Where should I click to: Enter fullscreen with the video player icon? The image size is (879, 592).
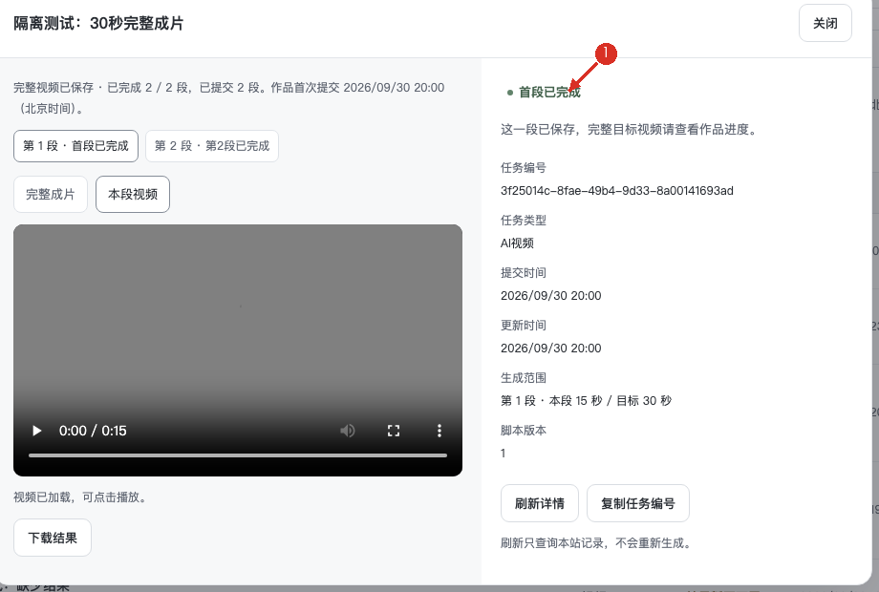[x=394, y=431]
